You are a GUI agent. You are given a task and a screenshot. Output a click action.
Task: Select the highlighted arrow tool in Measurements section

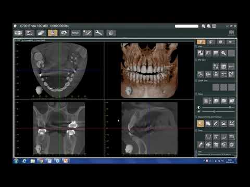tap(201, 124)
